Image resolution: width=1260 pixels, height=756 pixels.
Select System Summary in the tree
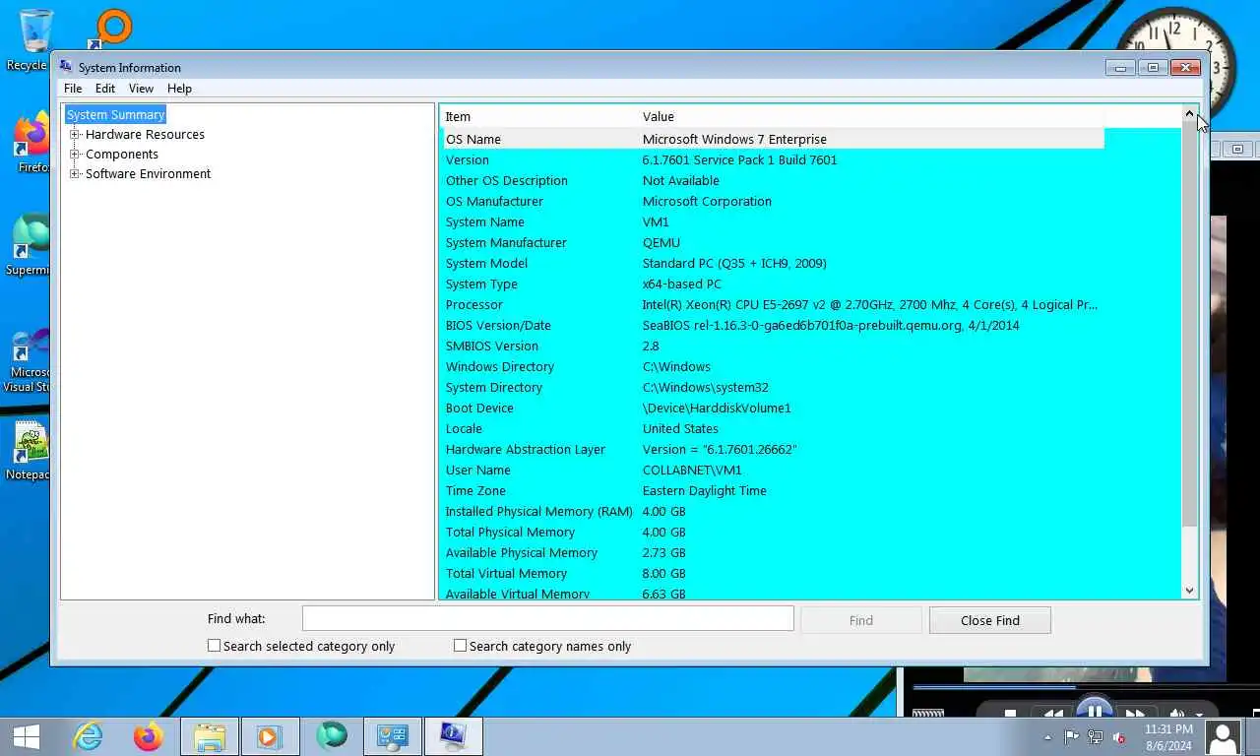tap(115, 114)
